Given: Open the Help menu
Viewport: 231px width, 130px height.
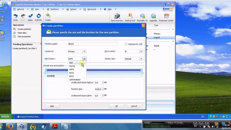Looking at the screenshot, I should coord(110,9).
